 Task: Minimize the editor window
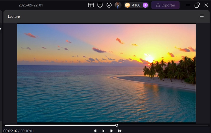[188, 5]
